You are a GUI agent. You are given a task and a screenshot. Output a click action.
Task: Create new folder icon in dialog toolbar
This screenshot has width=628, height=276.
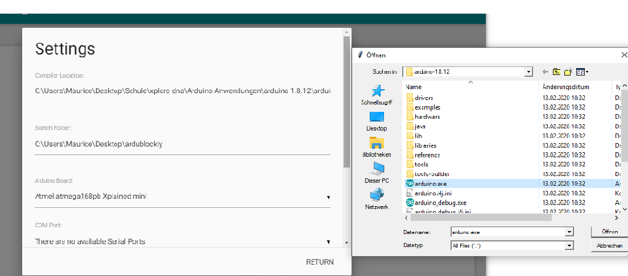tap(568, 72)
